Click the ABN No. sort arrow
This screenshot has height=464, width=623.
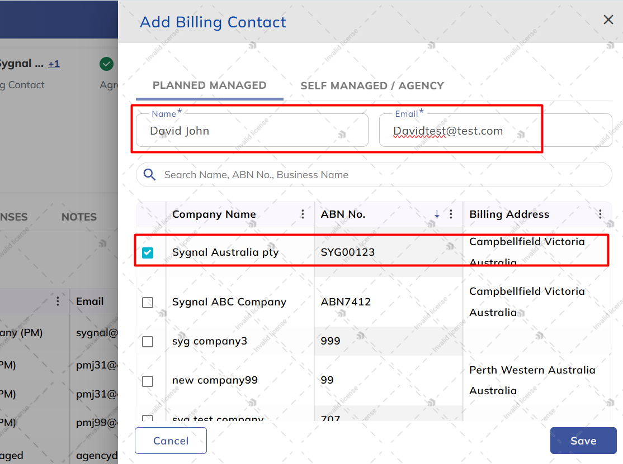point(437,214)
